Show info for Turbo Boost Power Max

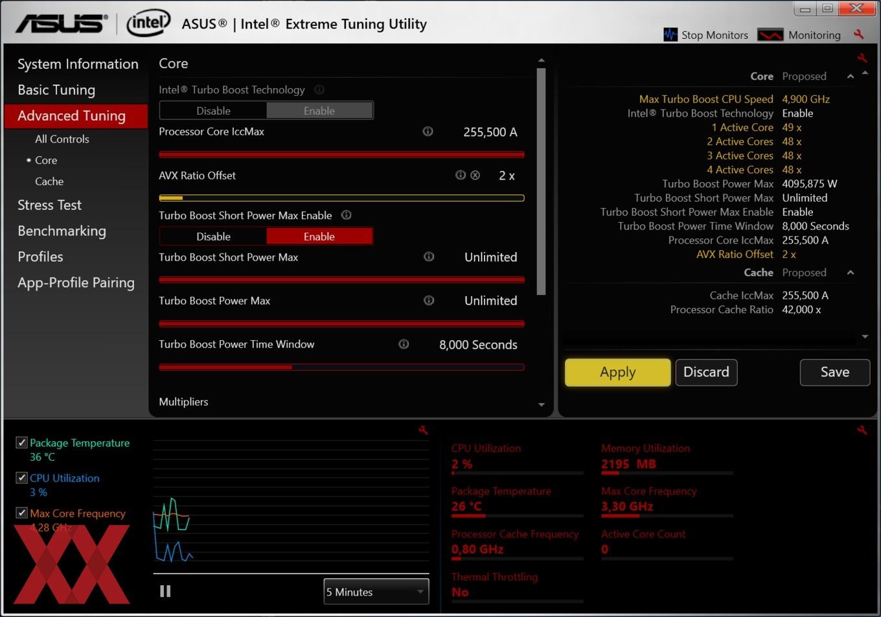[429, 300]
